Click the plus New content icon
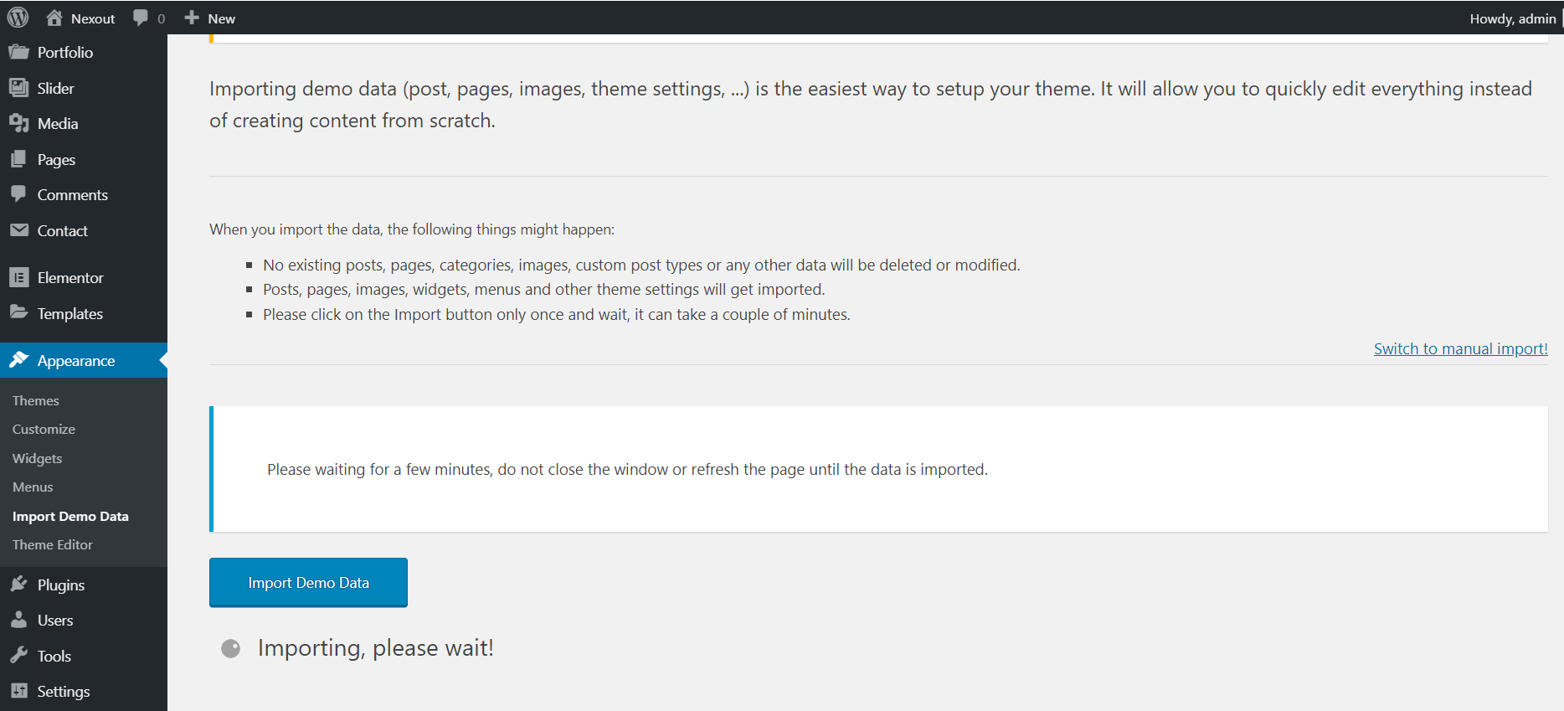 [192, 18]
